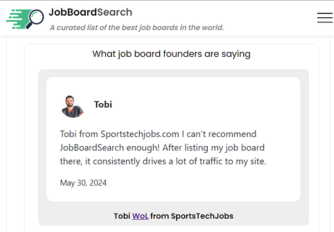The image size is (334, 232).
Task: Open the WoL link
Action: pos(140,216)
